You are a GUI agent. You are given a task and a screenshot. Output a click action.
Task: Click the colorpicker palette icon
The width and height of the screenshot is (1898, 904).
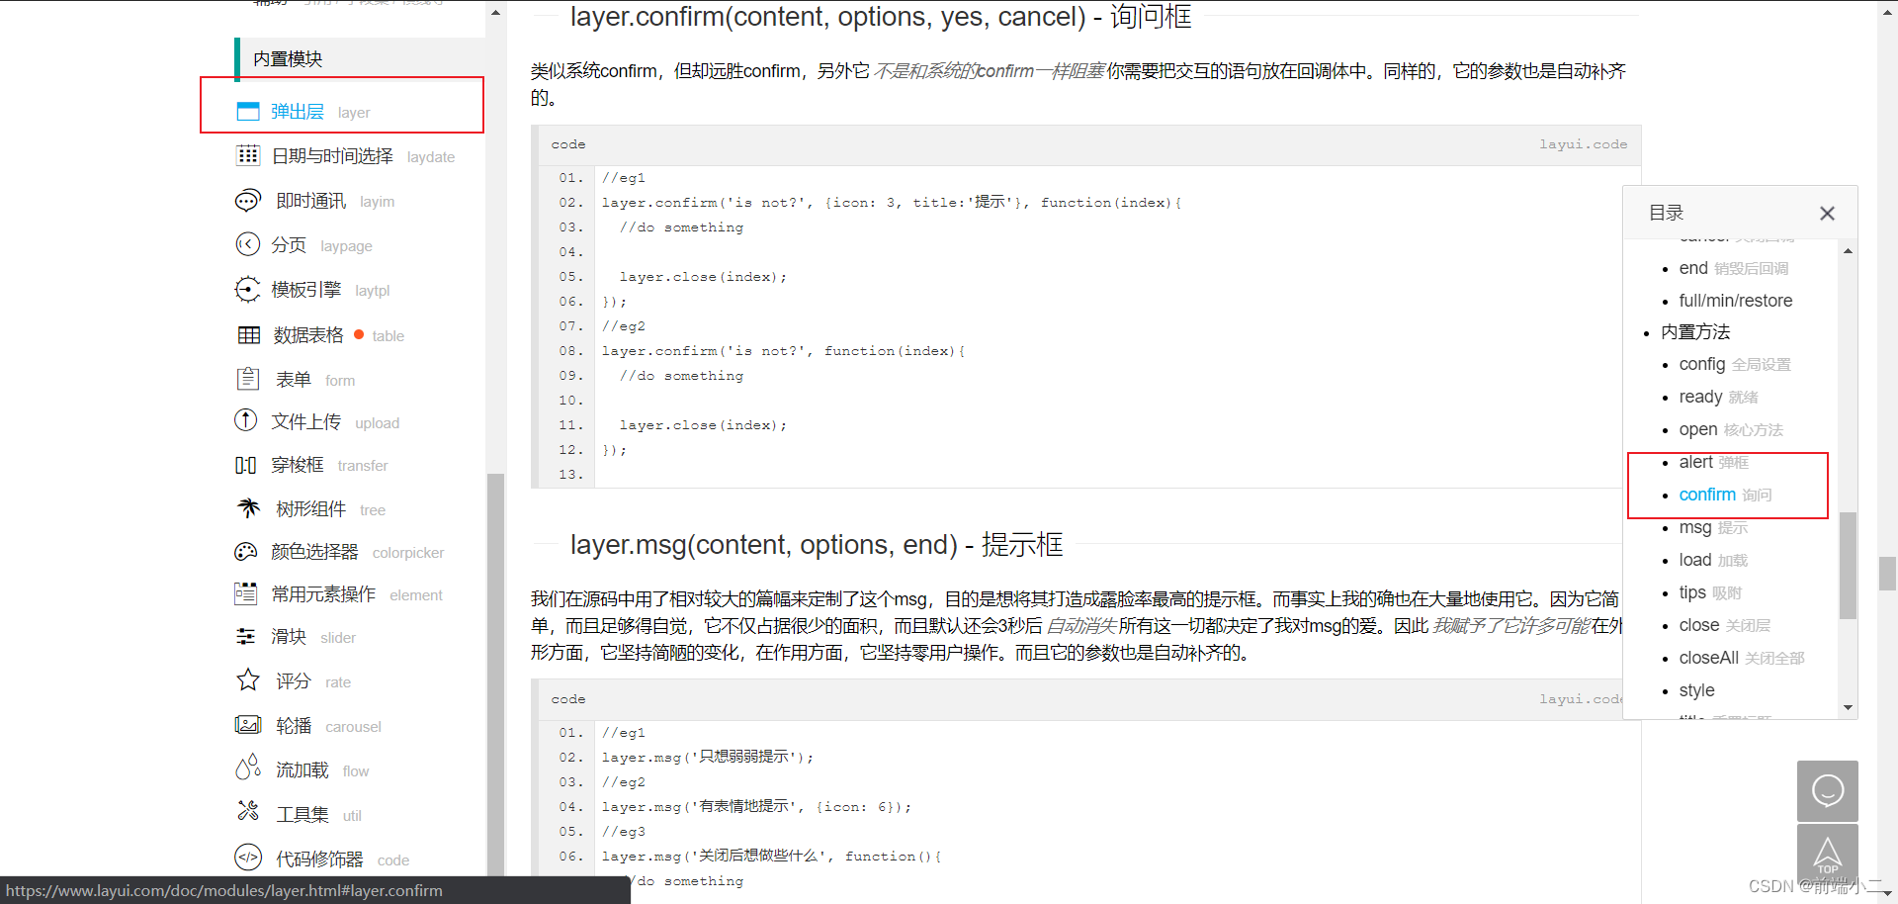pyautogui.click(x=246, y=551)
